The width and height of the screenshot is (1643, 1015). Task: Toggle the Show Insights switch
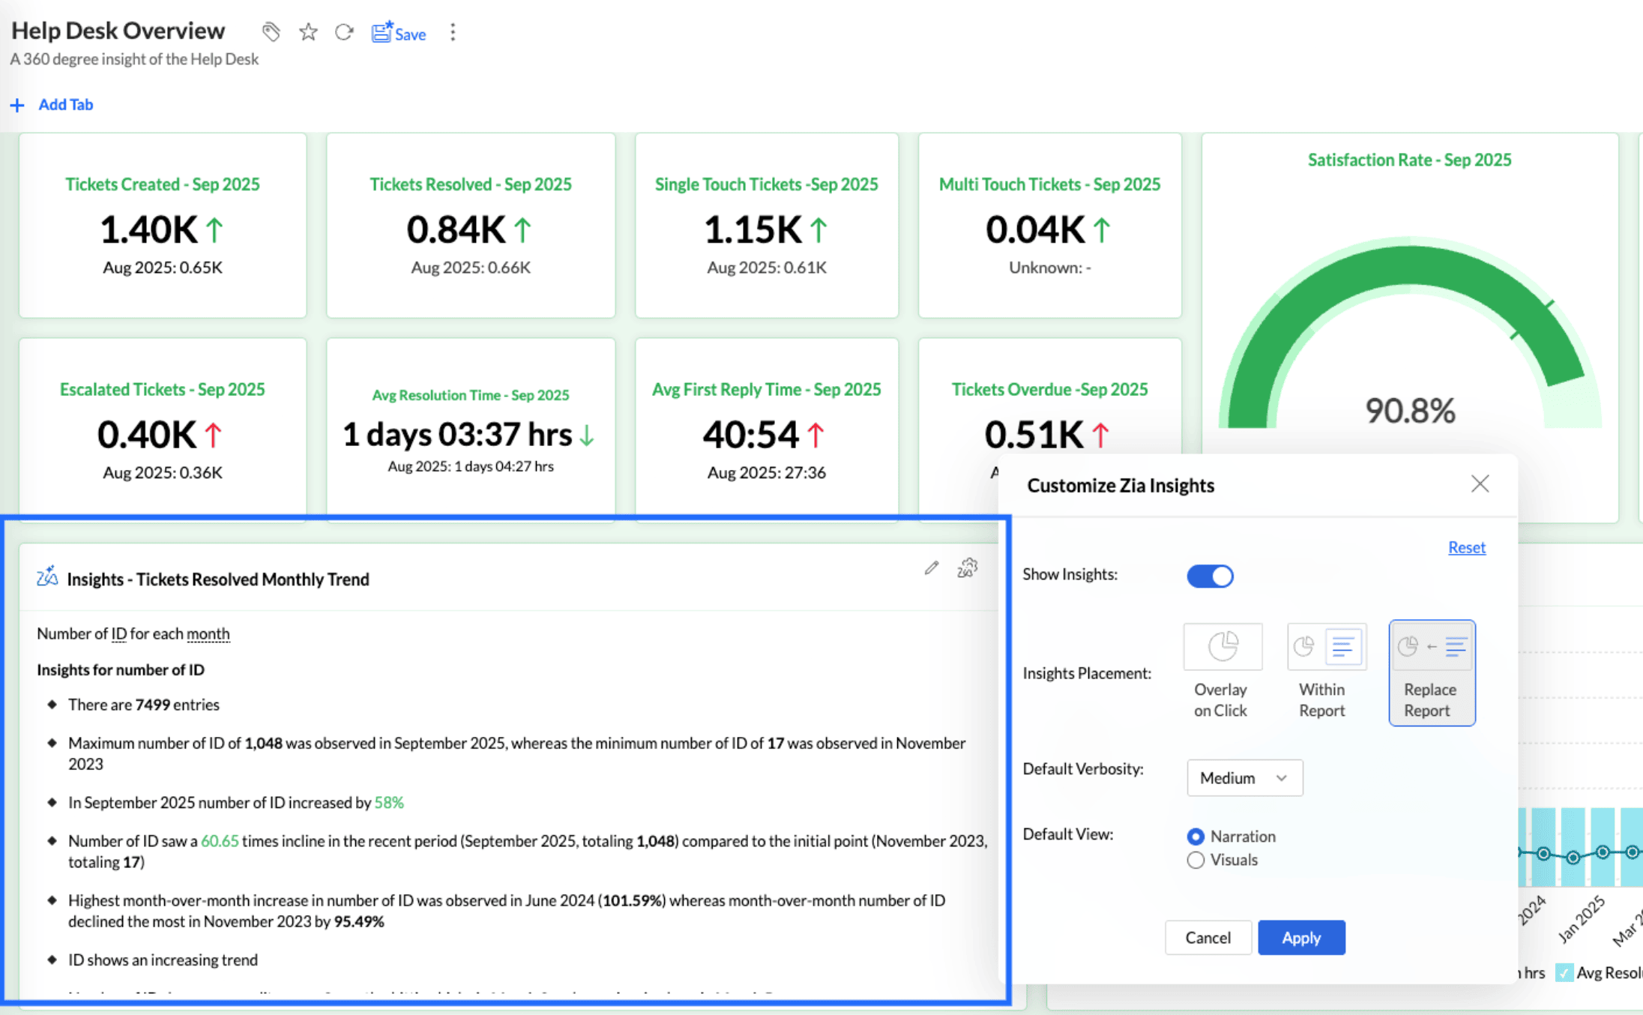(1210, 576)
